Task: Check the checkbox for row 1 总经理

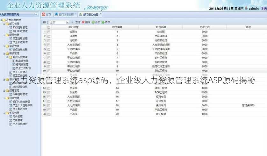Action: coord(49,32)
